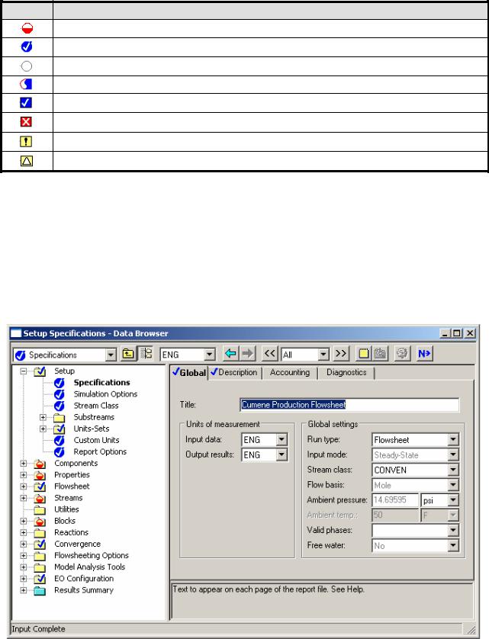Switch to the Global tab

189,372
